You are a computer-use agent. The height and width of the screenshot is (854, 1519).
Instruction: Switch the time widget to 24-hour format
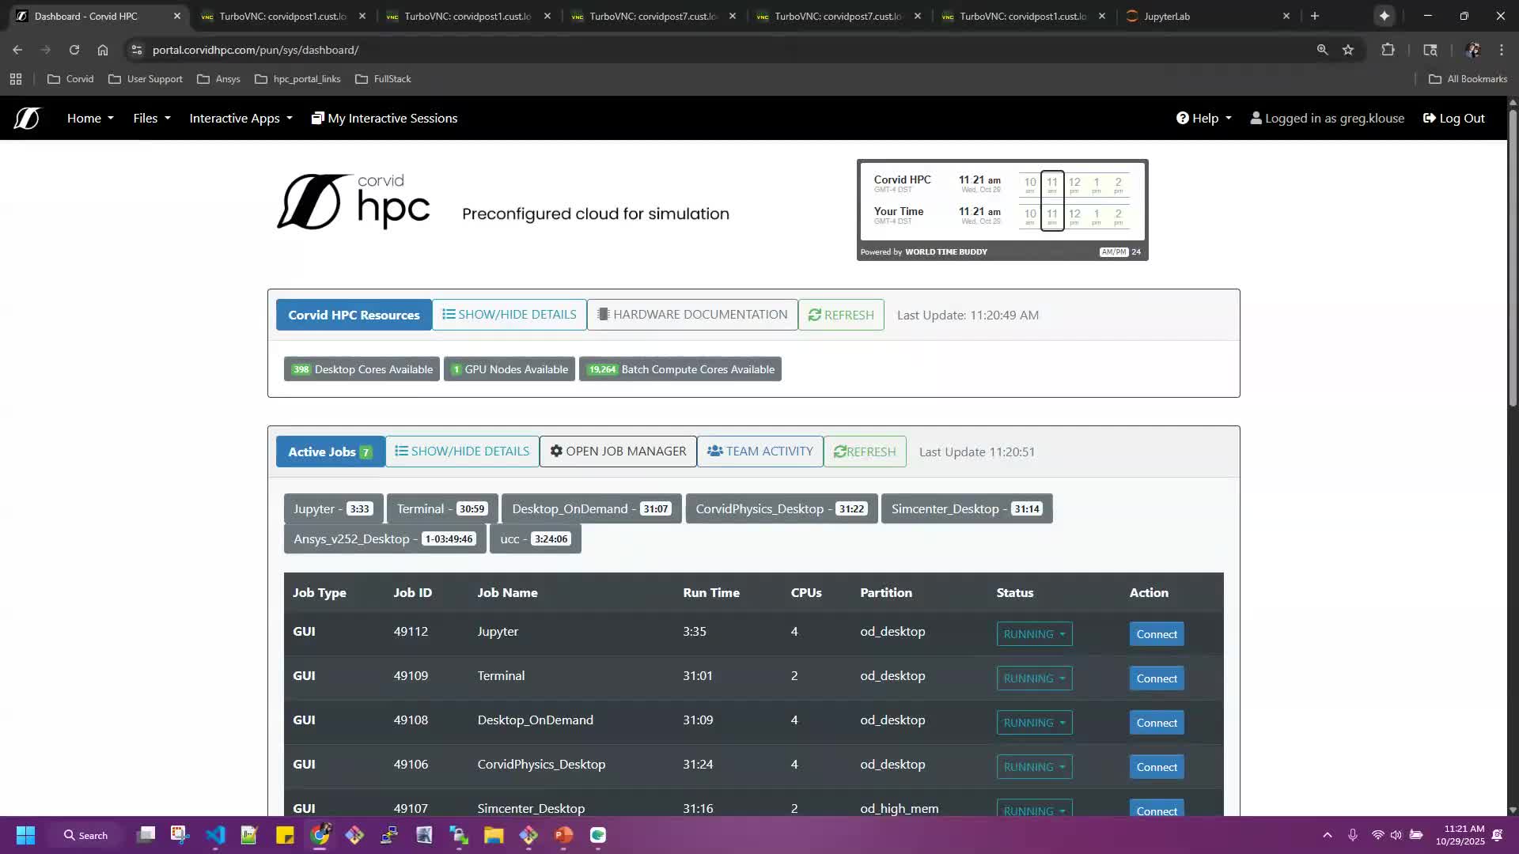(1136, 252)
